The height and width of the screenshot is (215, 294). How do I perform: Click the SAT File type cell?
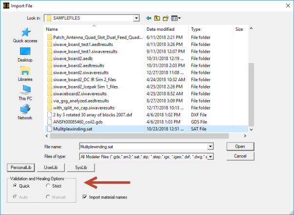point(198,129)
